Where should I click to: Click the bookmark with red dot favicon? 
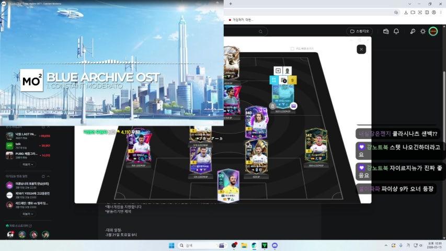[241, 20]
